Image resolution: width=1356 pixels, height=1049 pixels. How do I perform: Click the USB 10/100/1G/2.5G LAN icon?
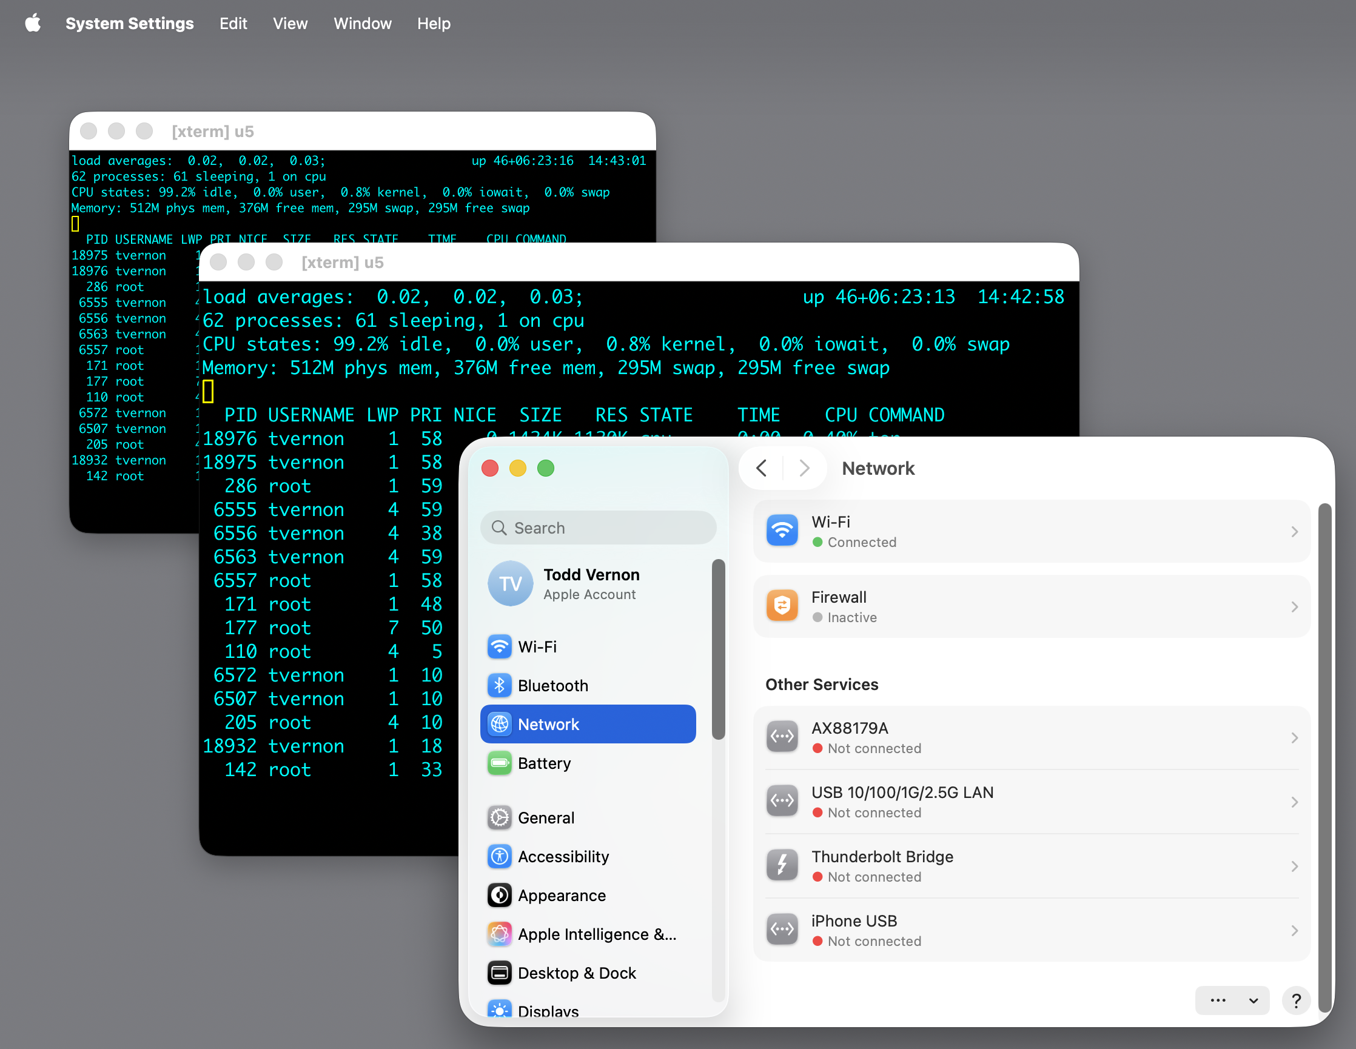click(x=782, y=801)
